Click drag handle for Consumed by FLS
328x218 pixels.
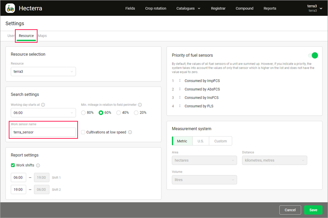click(179, 106)
